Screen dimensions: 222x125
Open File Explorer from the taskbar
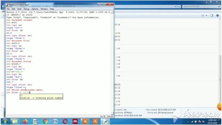click(x=15, y=122)
